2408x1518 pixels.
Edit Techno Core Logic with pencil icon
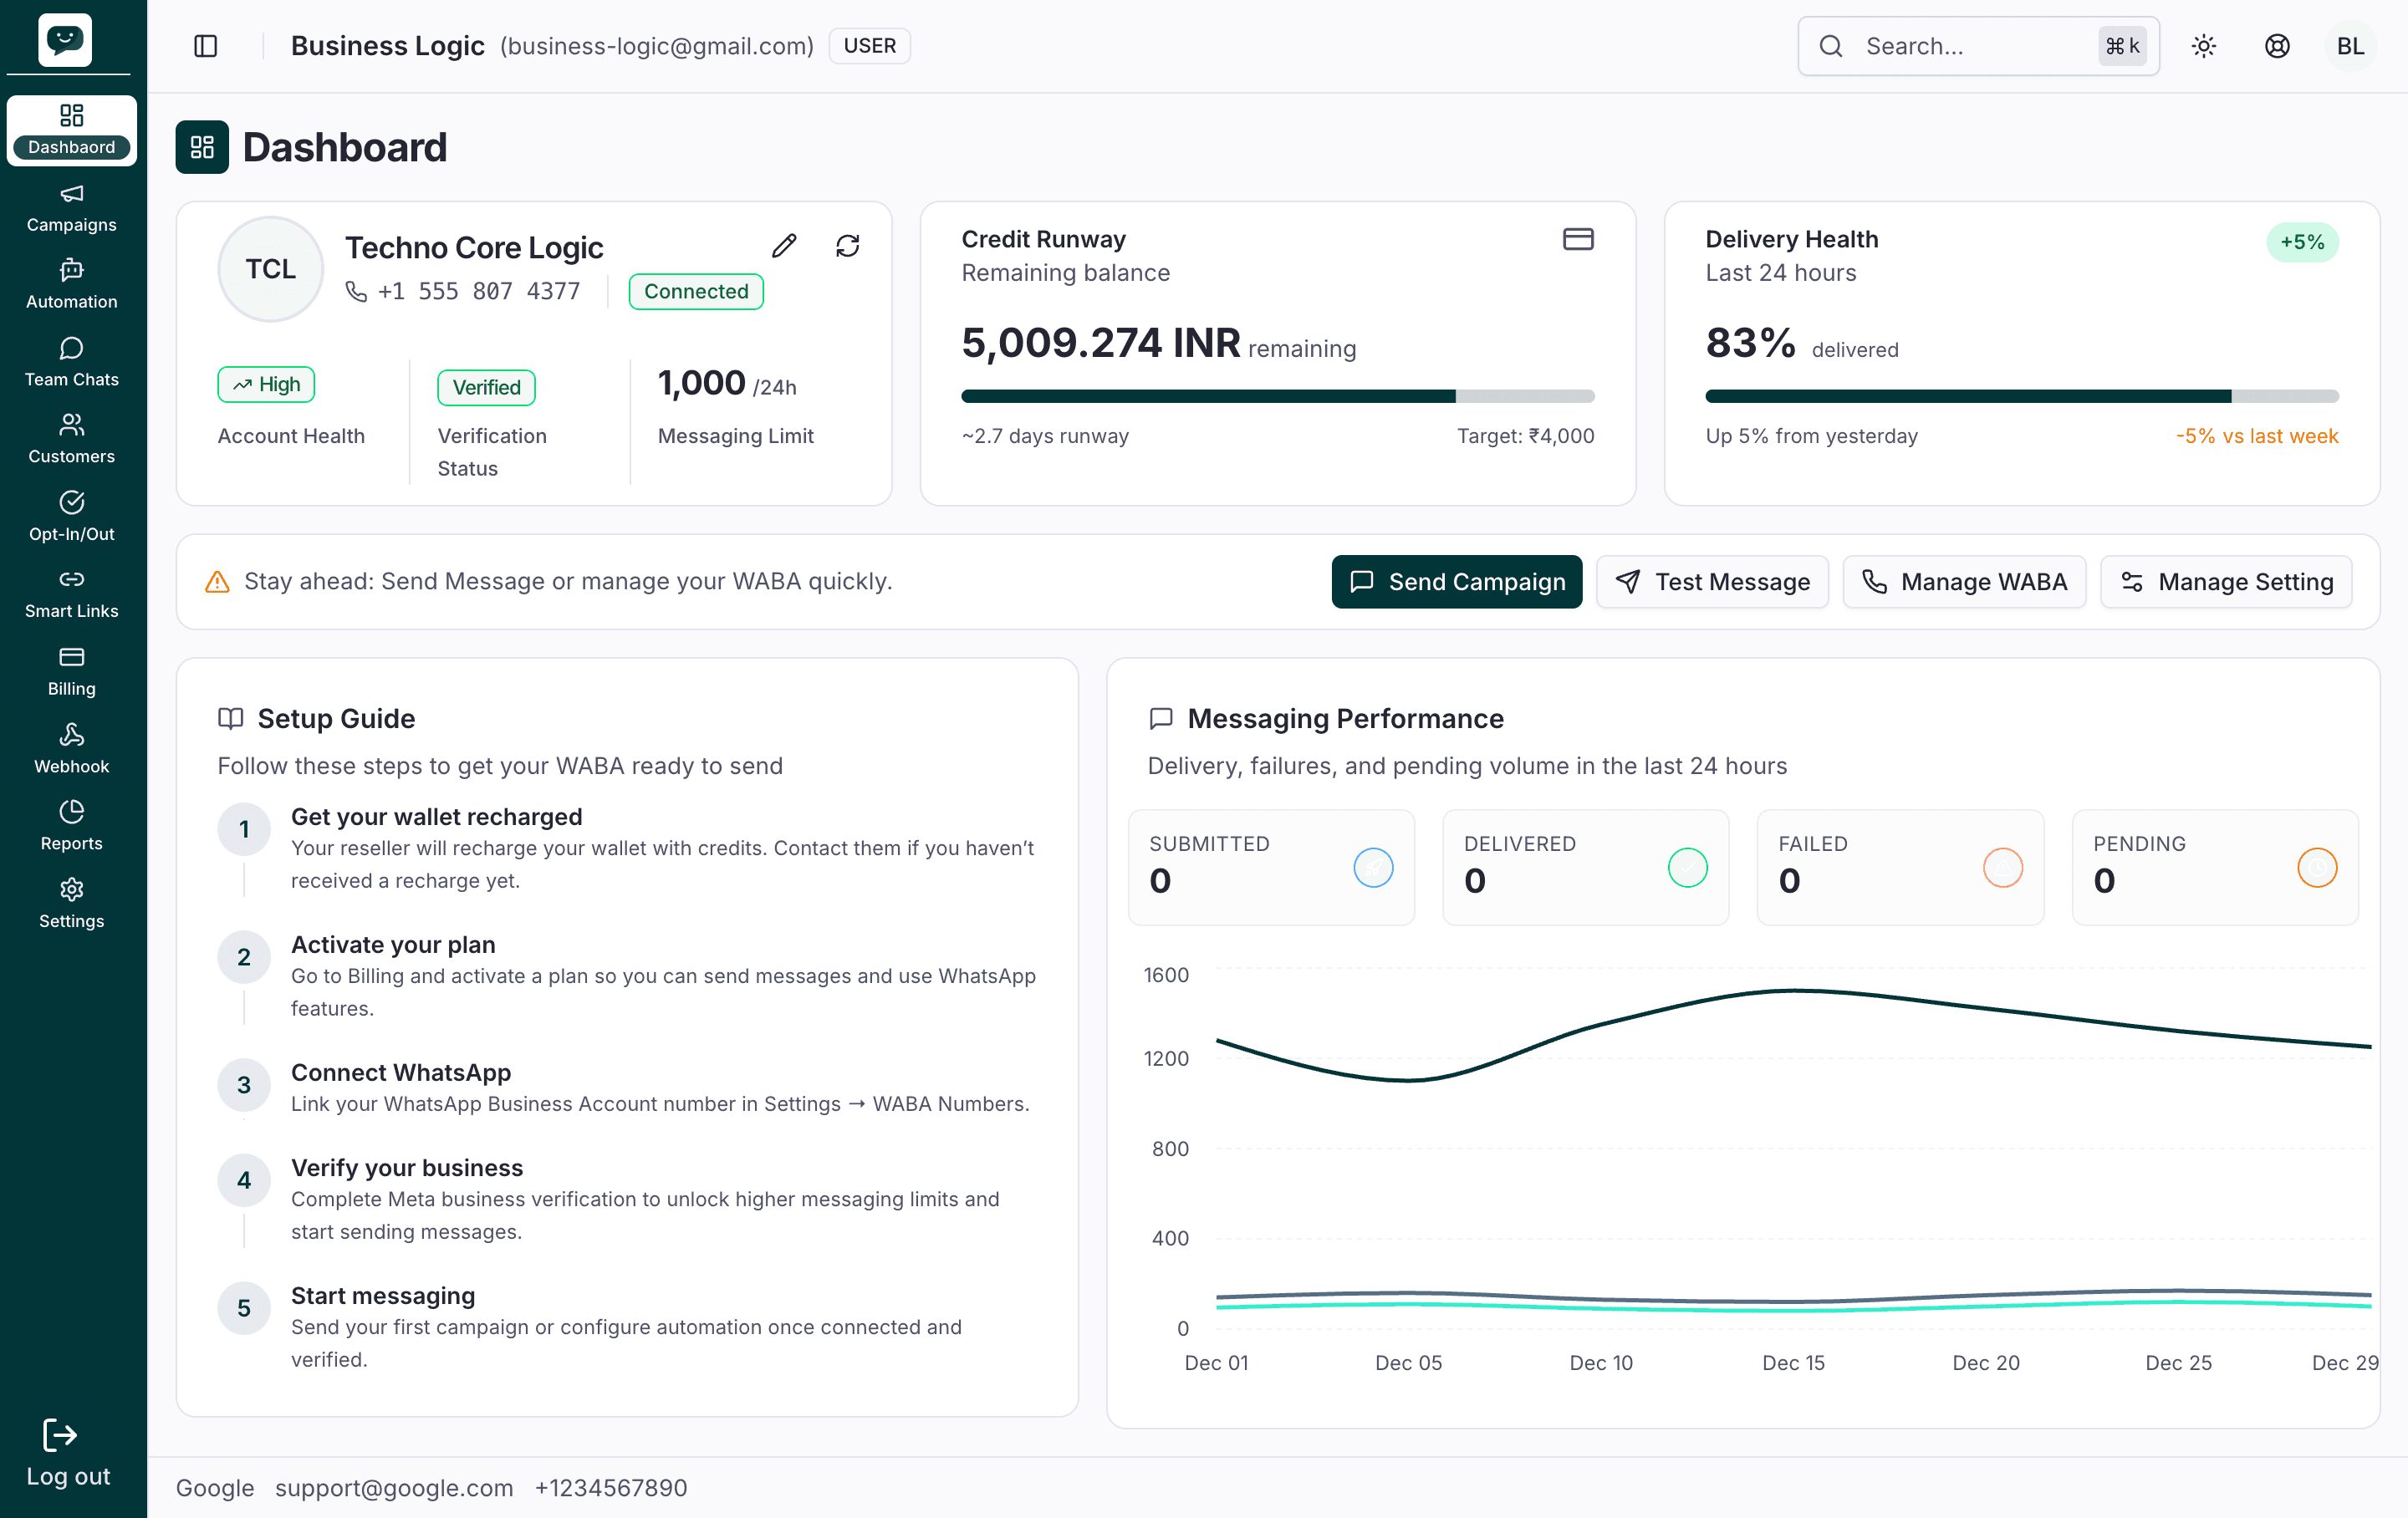784,246
